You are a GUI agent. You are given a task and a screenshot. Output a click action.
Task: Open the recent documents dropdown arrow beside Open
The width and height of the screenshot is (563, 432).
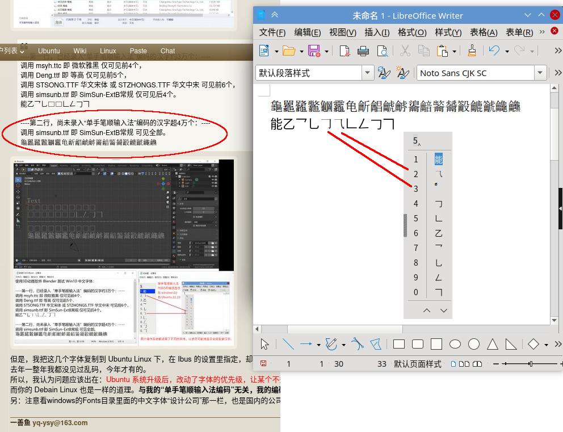pyautogui.click(x=301, y=51)
